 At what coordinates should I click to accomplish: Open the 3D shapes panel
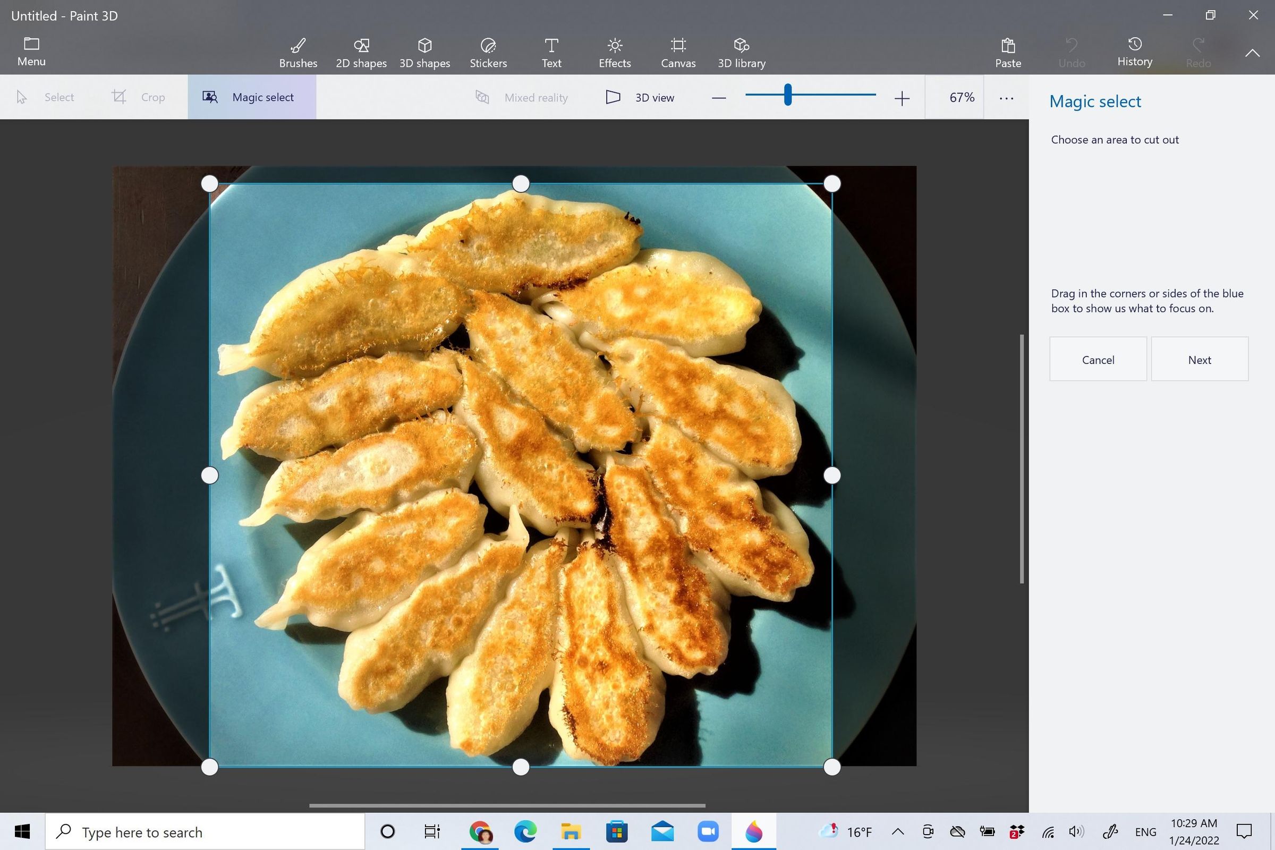(424, 52)
